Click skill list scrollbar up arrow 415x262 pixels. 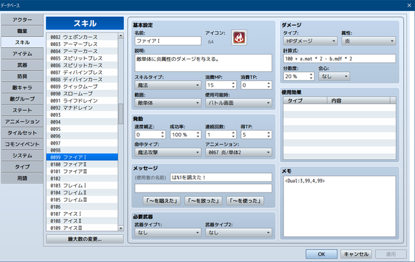[x=121, y=36]
